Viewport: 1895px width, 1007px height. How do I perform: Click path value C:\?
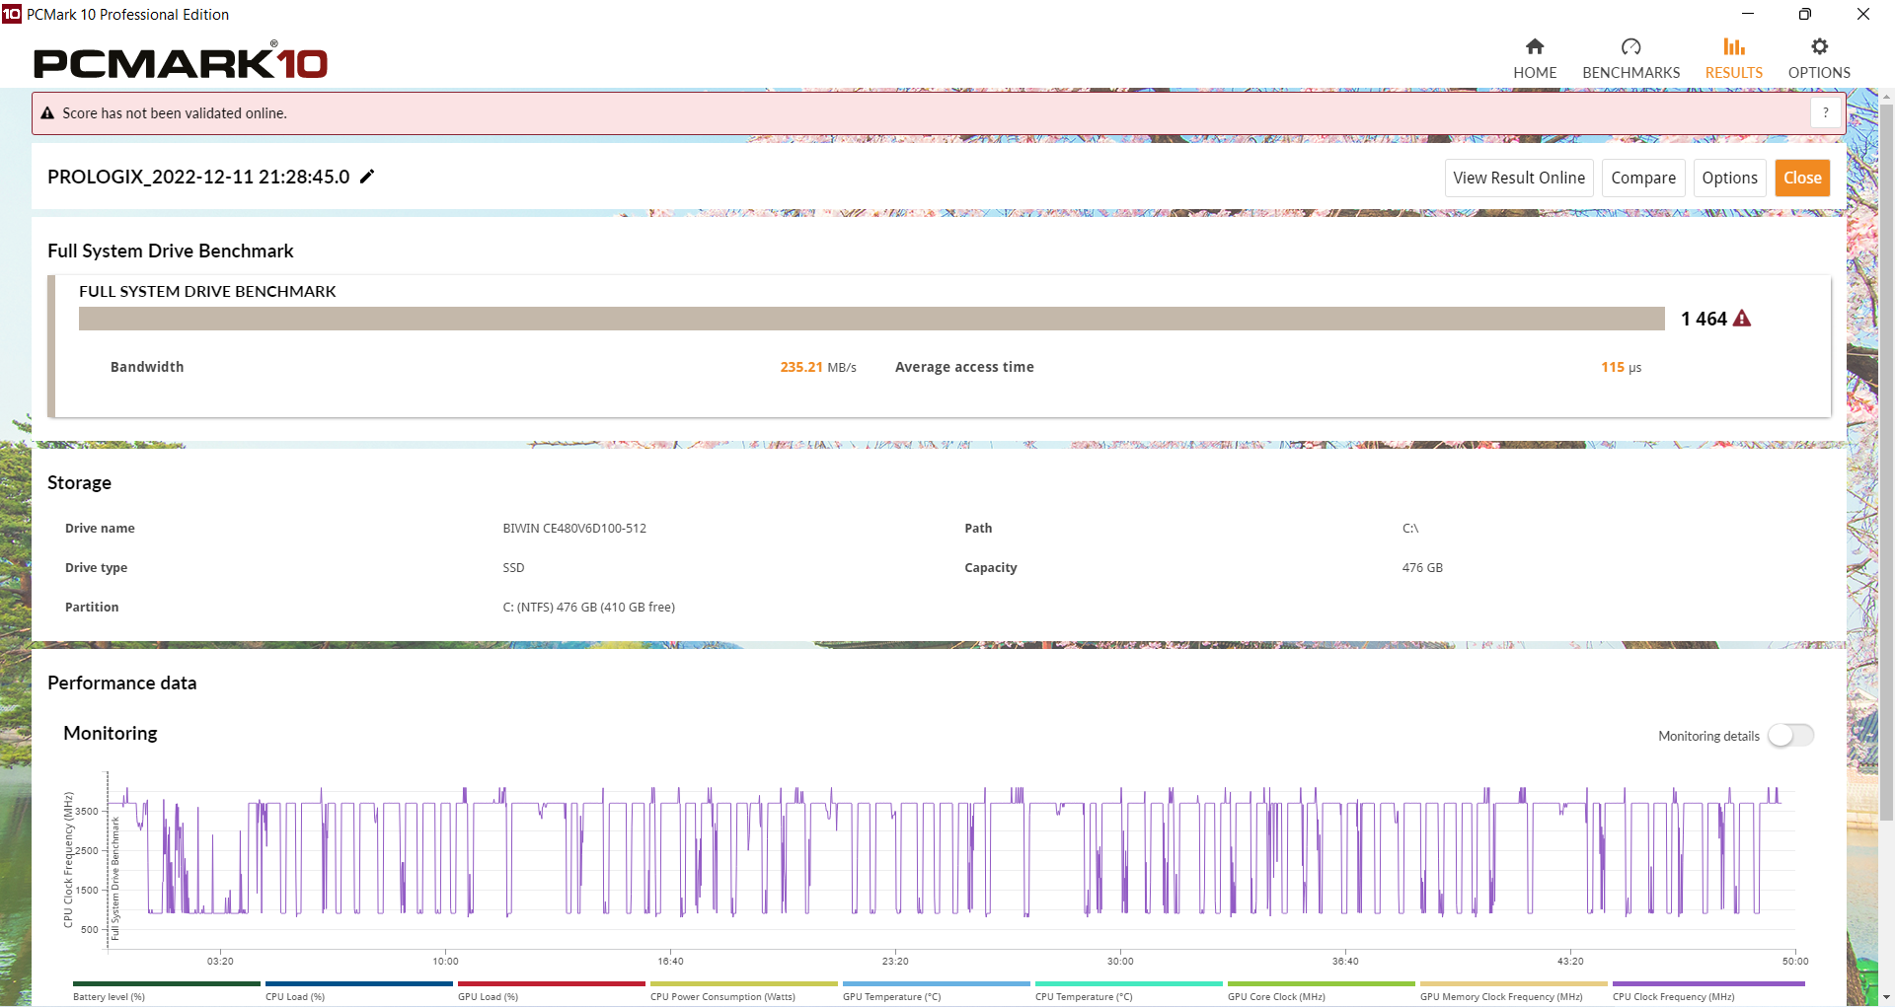click(x=1409, y=529)
